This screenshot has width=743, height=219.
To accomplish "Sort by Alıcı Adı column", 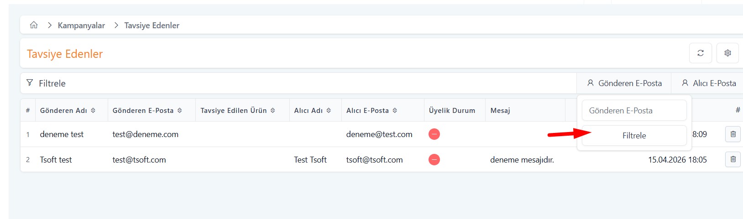I will click(312, 111).
